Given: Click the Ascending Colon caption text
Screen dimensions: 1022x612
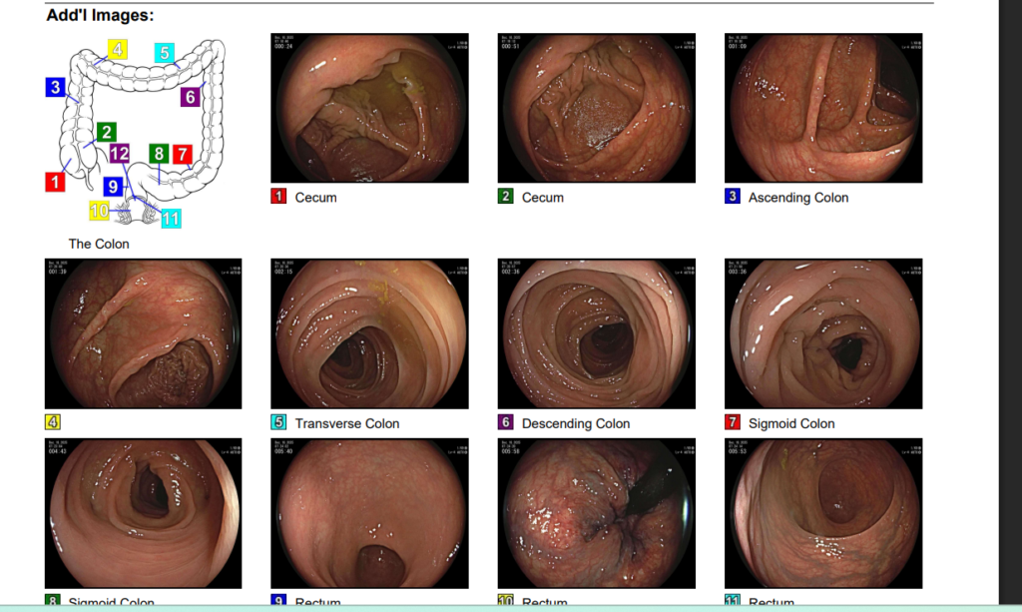Looking at the screenshot, I should point(798,198).
